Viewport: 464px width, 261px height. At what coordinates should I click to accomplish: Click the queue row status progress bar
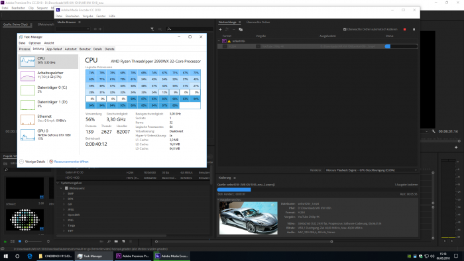(401, 46)
